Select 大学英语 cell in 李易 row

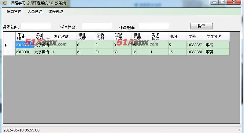[x=43, y=45]
